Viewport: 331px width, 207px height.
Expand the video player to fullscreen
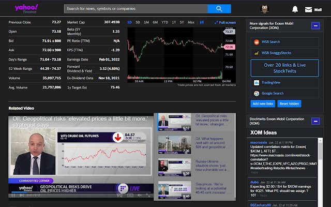(x=148, y=195)
